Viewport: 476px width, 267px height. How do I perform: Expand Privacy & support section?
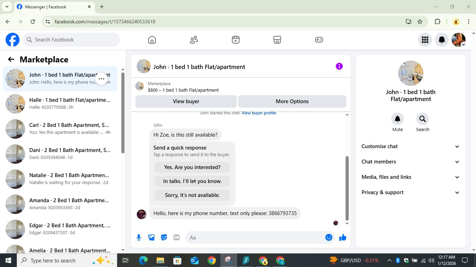[411, 192]
